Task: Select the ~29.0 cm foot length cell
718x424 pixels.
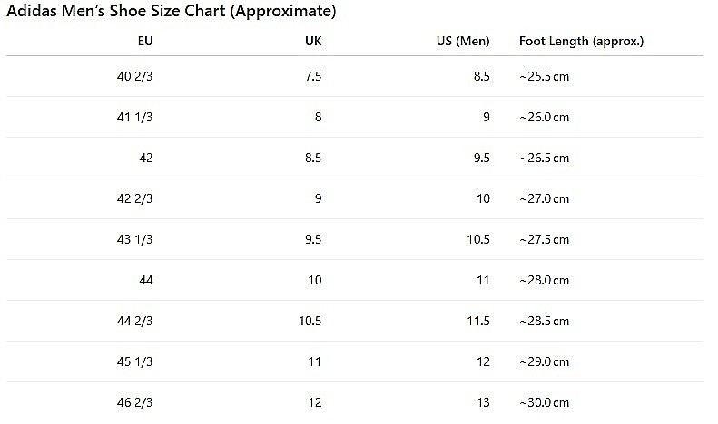Action: pos(544,361)
